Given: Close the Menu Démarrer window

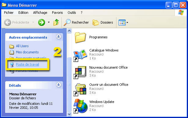Looking at the screenshot, I should 183,5.
